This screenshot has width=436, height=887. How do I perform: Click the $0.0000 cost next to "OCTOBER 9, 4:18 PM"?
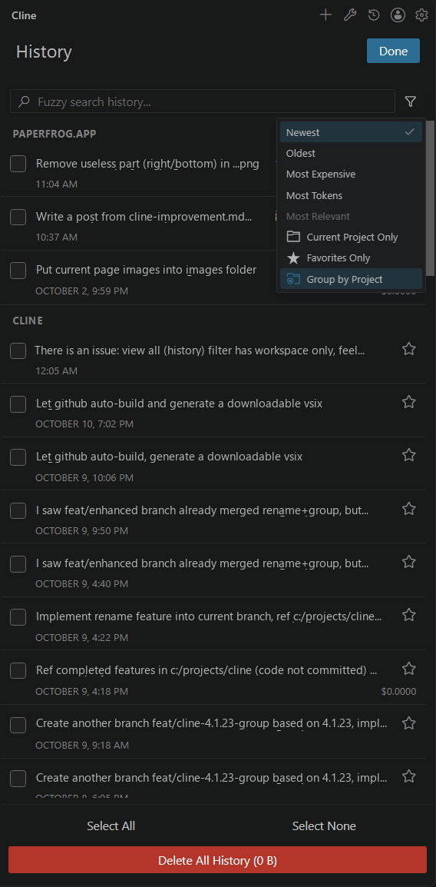coord(398,691)
